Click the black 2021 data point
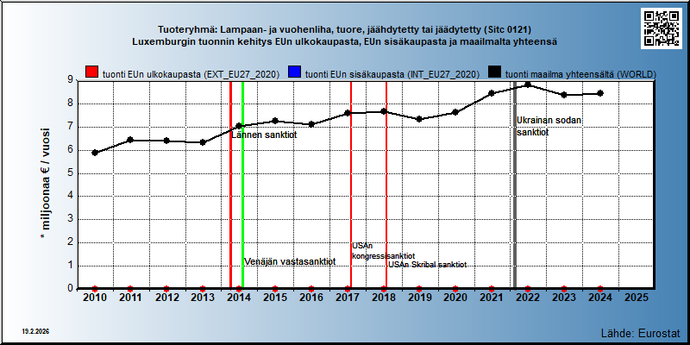 492,93
